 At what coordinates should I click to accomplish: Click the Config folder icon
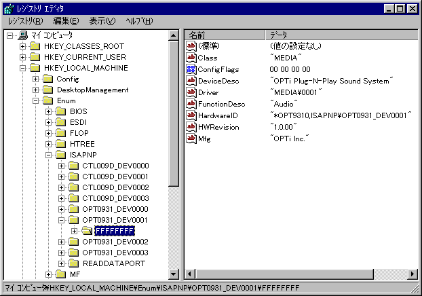(x=48, y=79)
